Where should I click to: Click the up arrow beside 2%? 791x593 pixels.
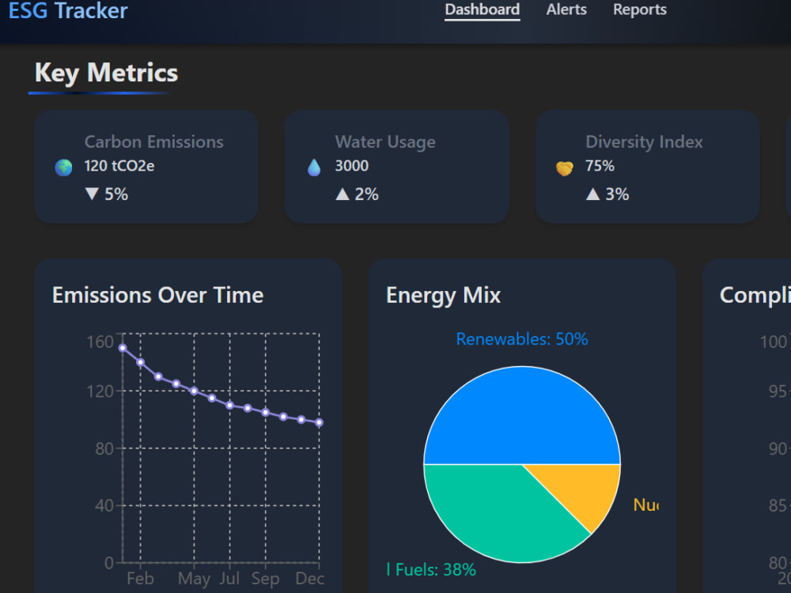[x=343, y=194]
